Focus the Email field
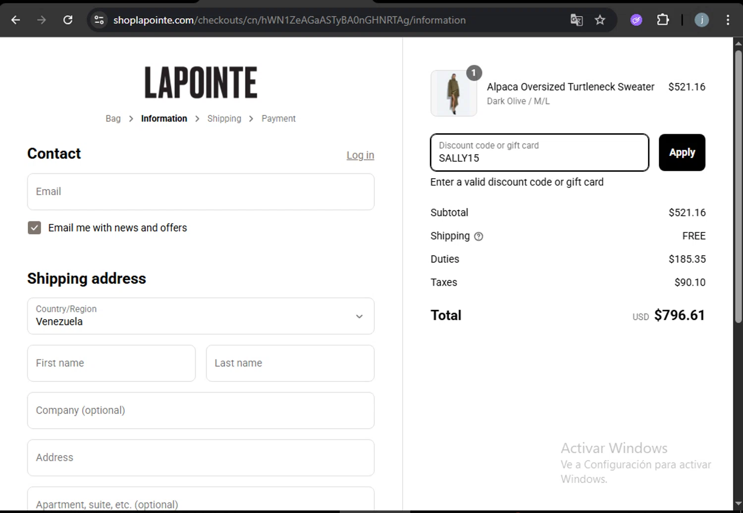This screenshot has width=743, height=513. (x=201, y=192)
